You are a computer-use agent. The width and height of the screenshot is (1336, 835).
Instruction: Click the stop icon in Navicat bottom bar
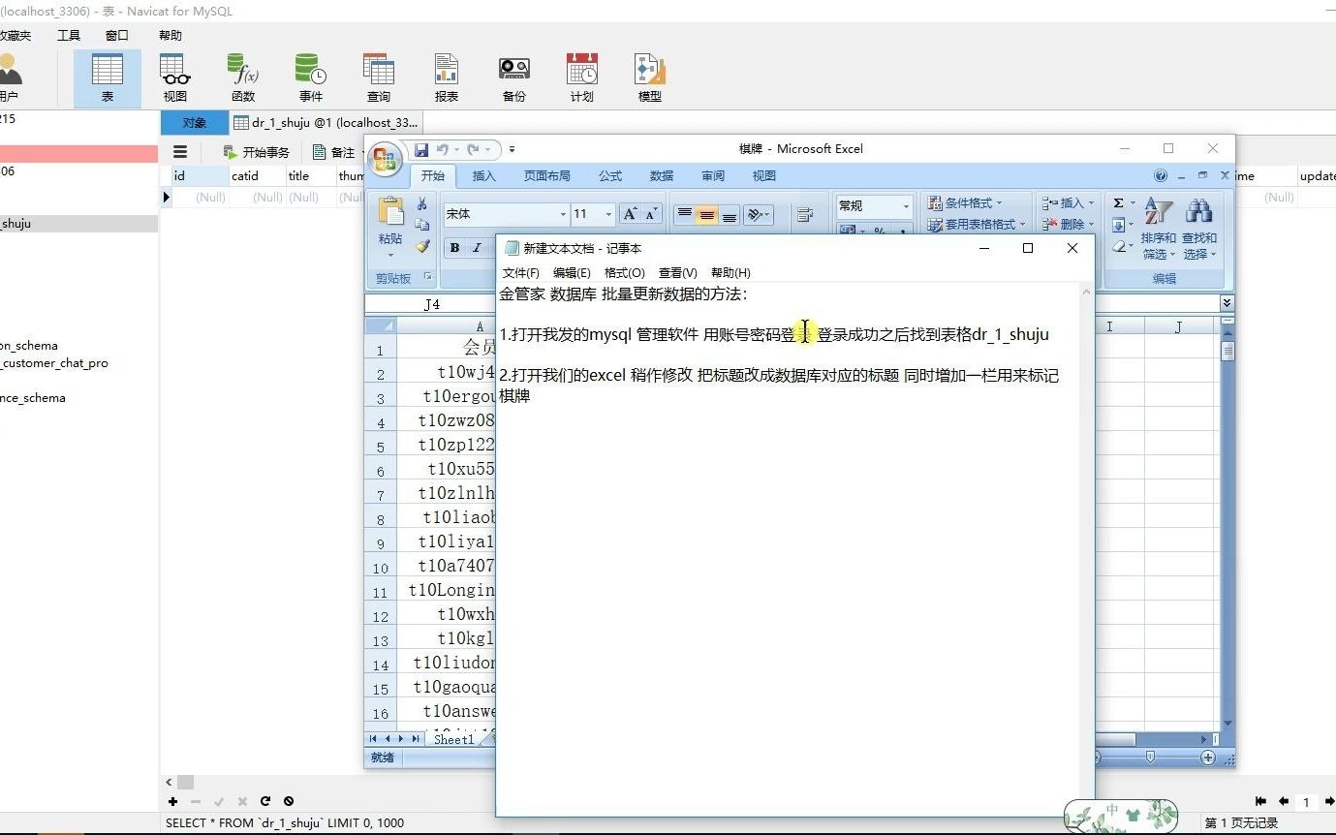coord(289,801)
